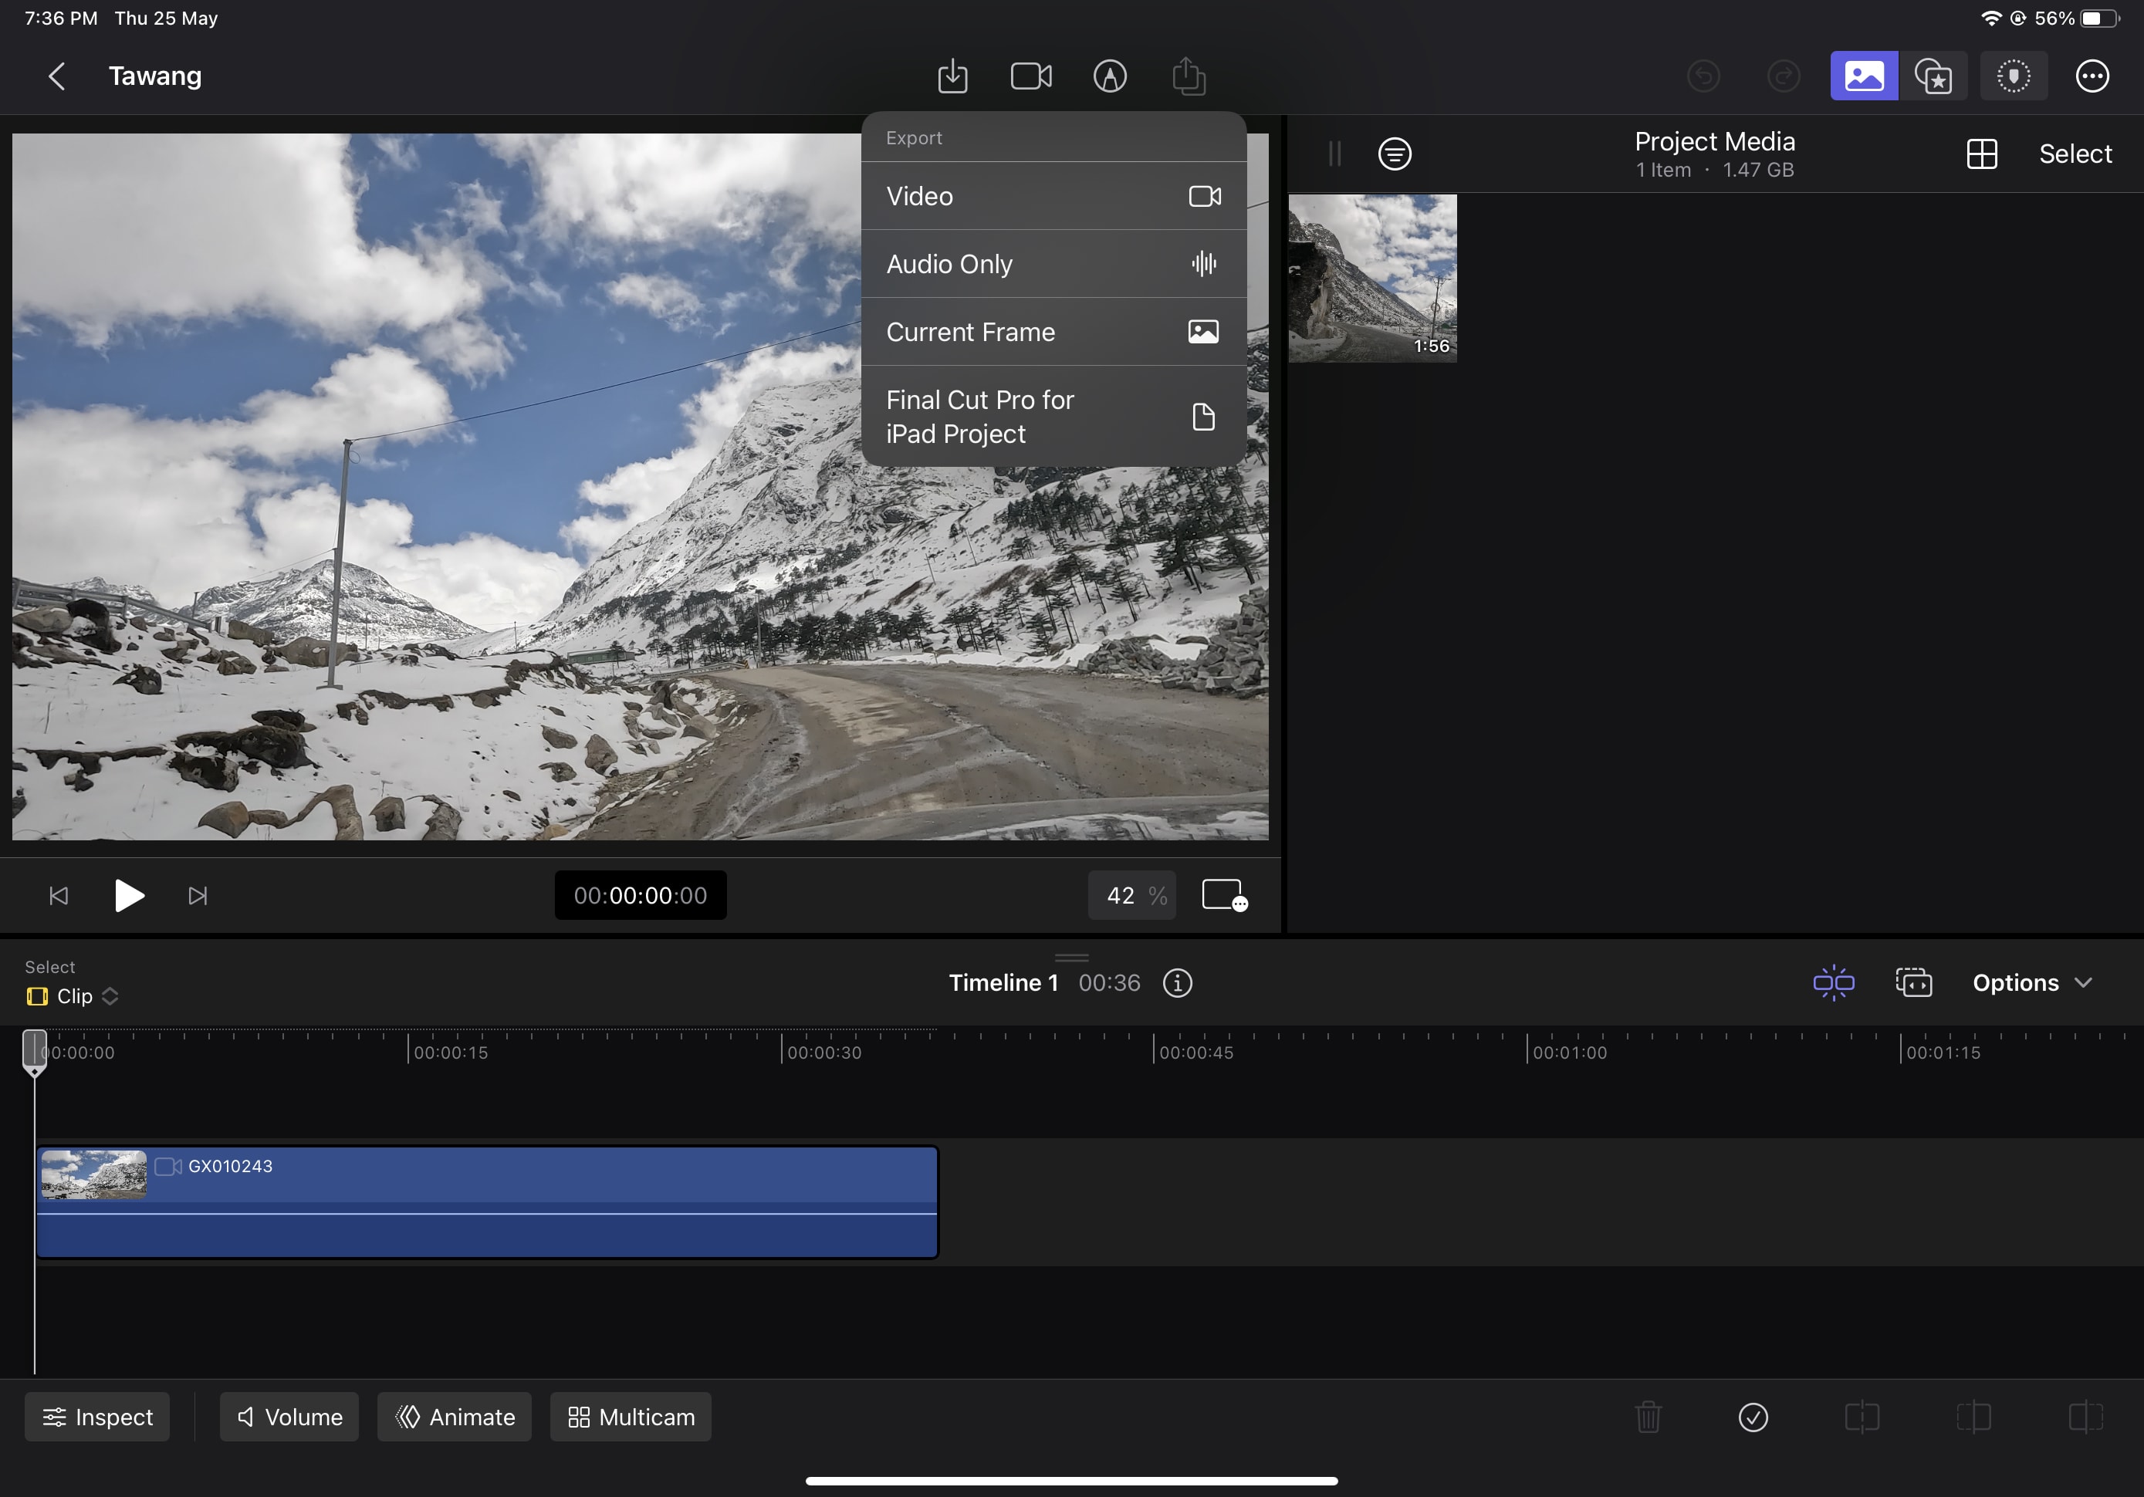2144x1497 pixels.
Task: Open the record video camera icon
Action: (1031, 76)
